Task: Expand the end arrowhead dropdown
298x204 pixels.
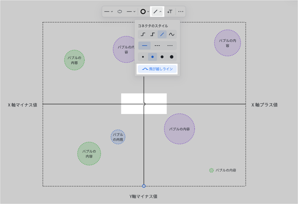Action: (x=131, y=12)
